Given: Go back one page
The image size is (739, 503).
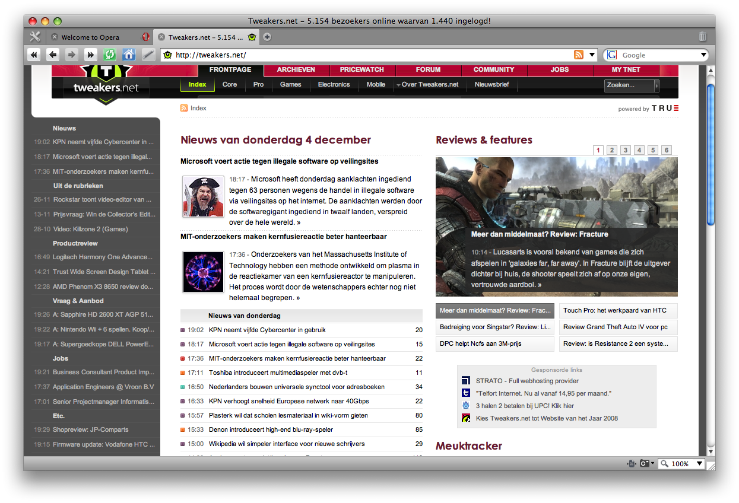Looking at the screenshot, I should pyautogui.click(x=53, y=55).
